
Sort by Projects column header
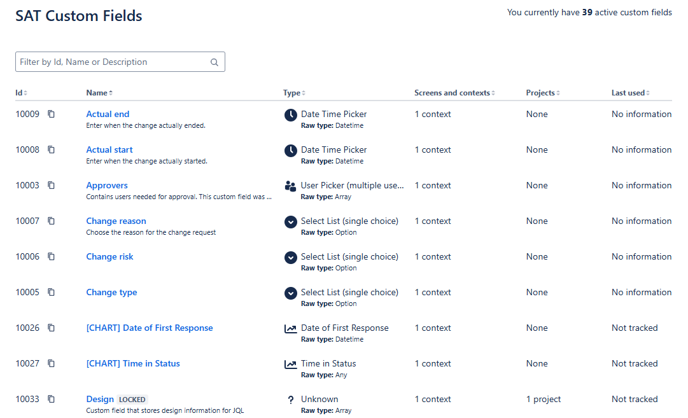(x=543, y=93)
